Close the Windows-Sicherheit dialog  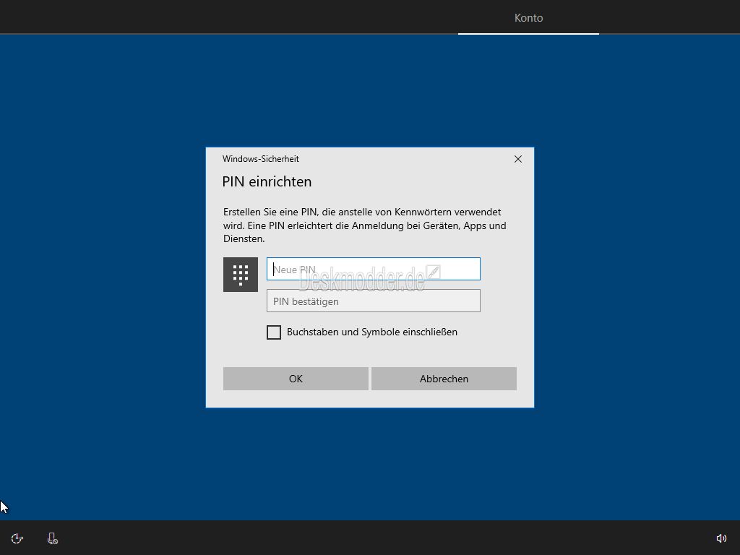[x=517, y=159]
